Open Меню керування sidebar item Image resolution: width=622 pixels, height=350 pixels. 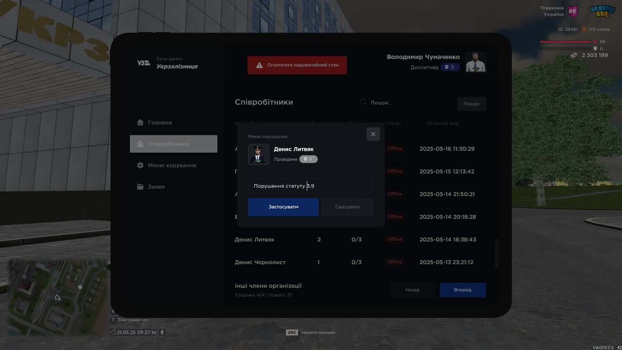pos(173,165)
